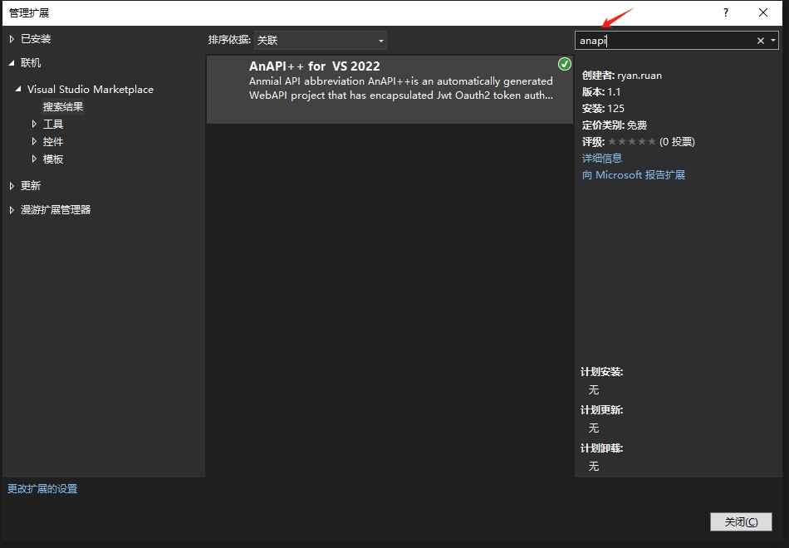Select 更新 in the left tree
The height and width of the screenshot is (548, 789).
click(31, 186)
